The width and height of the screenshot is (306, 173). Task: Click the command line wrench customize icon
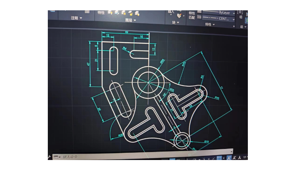[x=50, y=157]
